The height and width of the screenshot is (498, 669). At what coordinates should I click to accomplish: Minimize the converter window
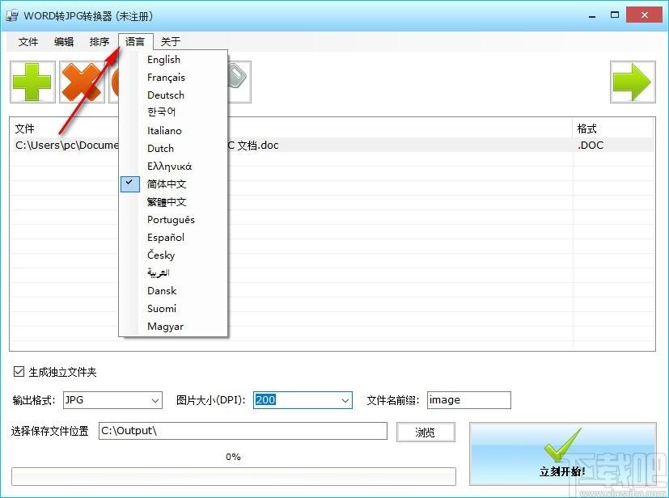(592, 15)
